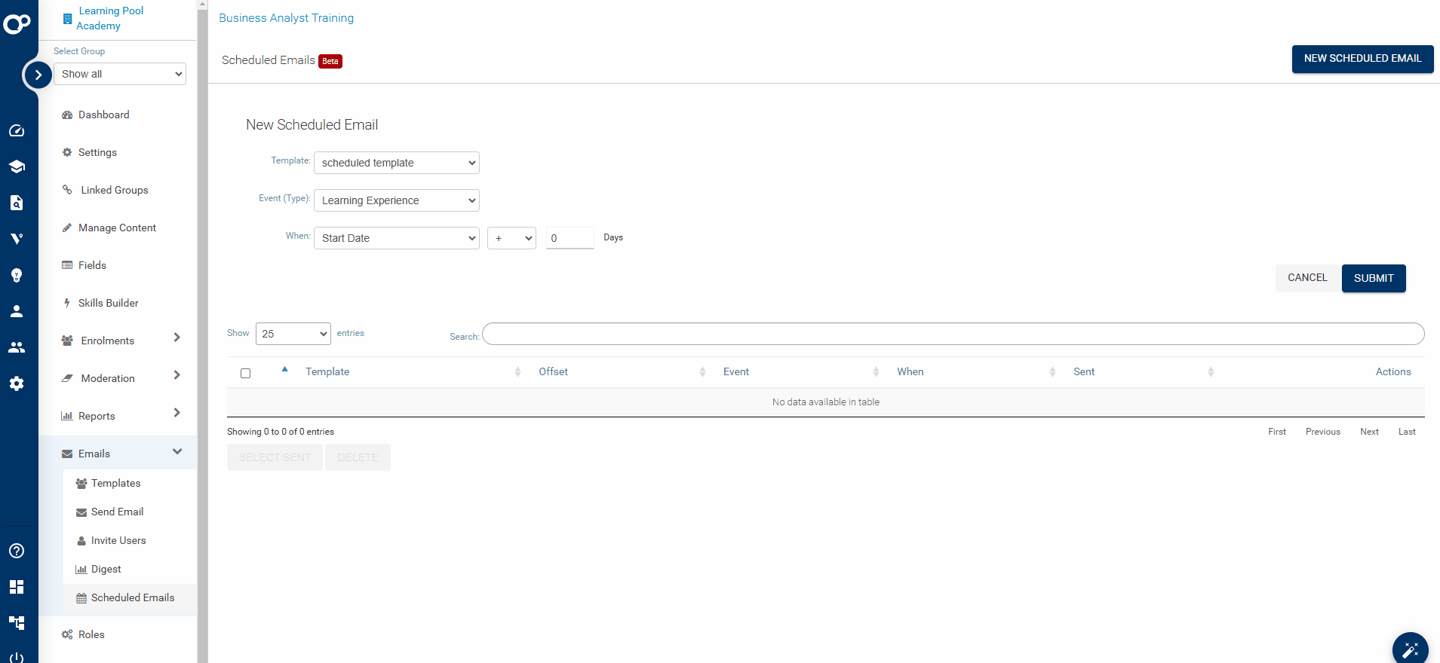Click the dashboard gauge icon in left rail
Screen dimensions: 1440x663
pyautogui.click(x=17, y=131)
